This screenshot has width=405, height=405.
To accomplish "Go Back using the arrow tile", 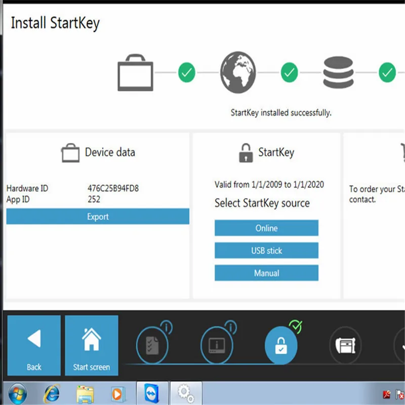I will [34, 345].
